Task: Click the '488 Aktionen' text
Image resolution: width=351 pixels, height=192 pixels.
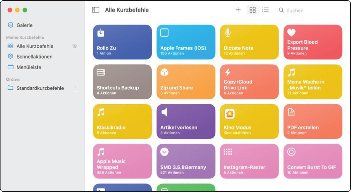Action: coord(109,173)
